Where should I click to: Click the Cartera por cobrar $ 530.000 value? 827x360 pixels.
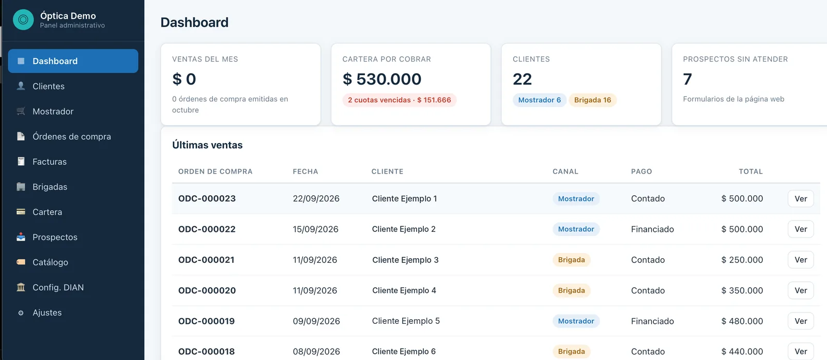(x=382, y=79)
